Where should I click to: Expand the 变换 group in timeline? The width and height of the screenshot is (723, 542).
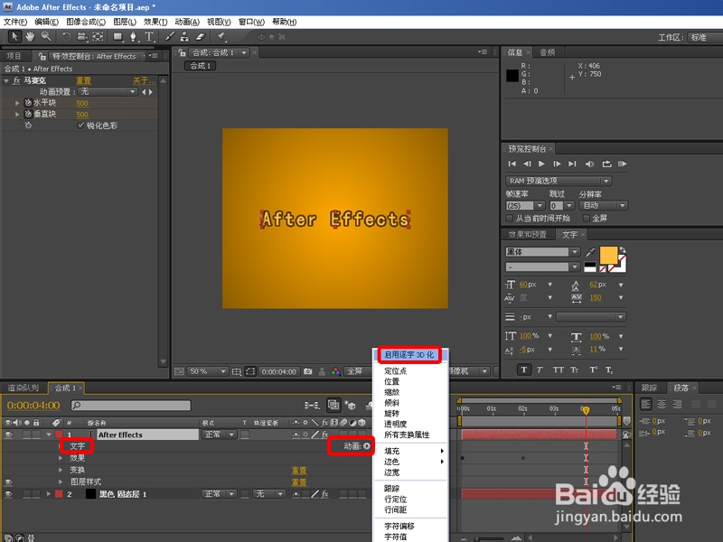pos(61,470)
